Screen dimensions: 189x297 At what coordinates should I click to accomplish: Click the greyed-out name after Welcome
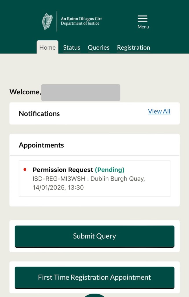[x=80, y=92]
